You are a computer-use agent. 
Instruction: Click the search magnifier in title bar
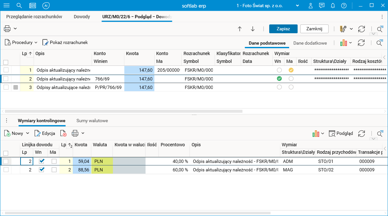coord(19,6)
